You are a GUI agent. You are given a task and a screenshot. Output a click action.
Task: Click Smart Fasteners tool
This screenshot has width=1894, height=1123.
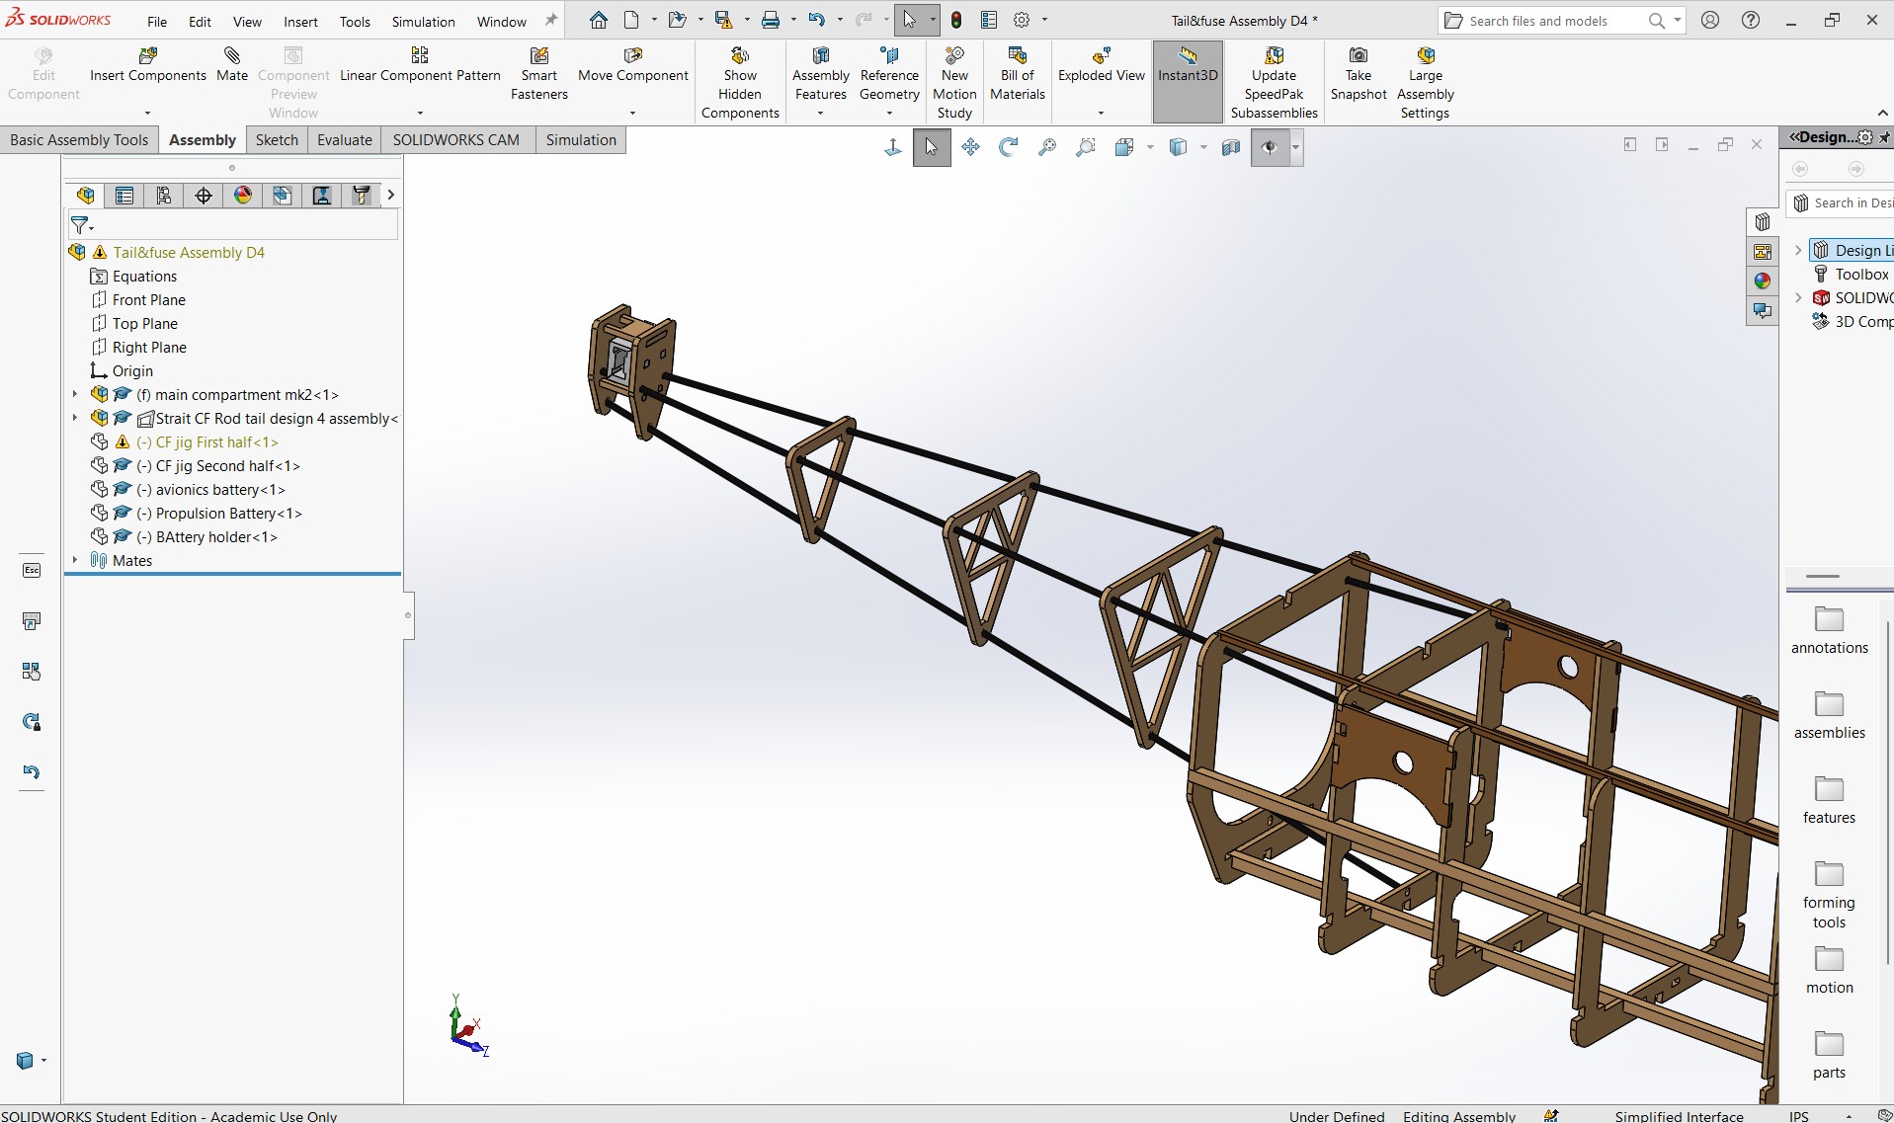(x=539, y=74)
